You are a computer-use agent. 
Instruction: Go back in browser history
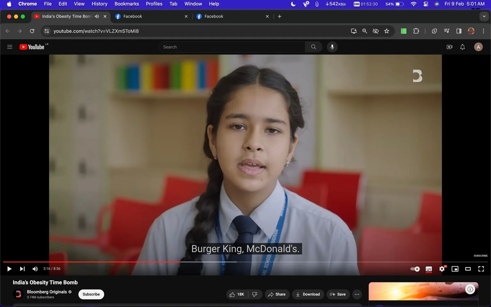tap(8, 31)
